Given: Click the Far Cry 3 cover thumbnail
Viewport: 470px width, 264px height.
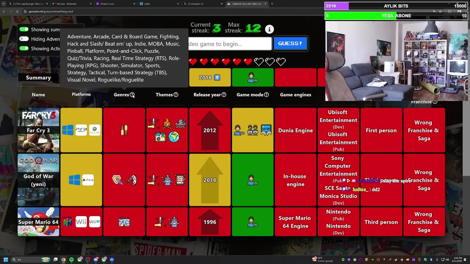Looking at the screenshot, I should pyautogui.click(x=39, y=130).
